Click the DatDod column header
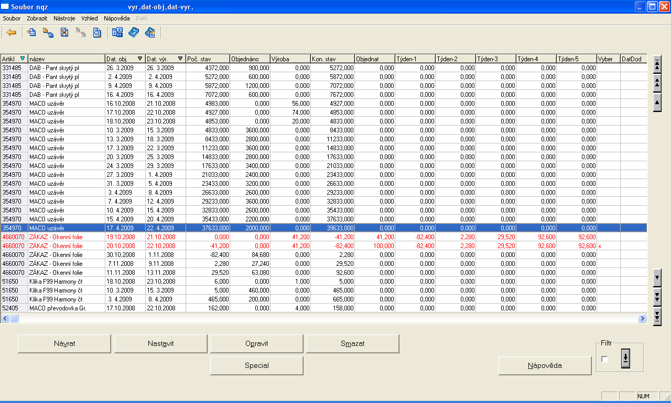The width and height of the screenshot is (671, 403). (634, 59)
